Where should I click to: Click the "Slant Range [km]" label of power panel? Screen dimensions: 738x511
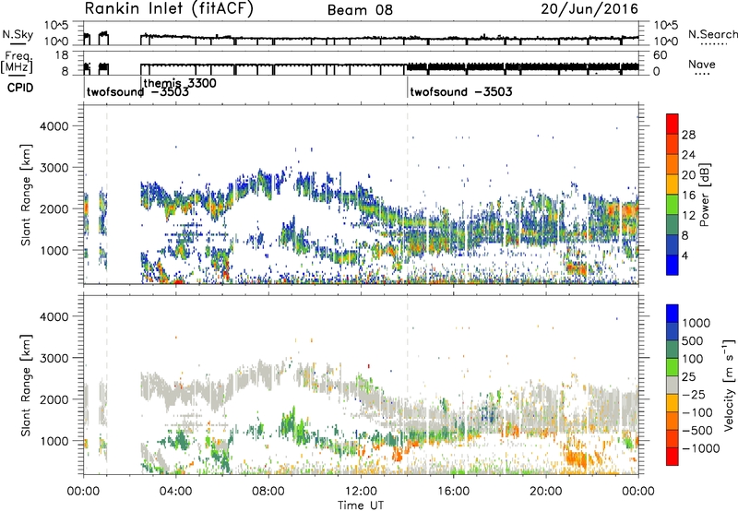click(x=26, y=195)
